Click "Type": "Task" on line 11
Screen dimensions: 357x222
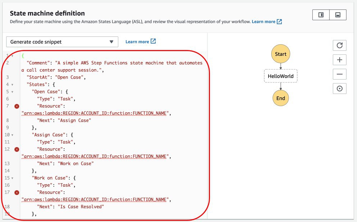click(56, 142)
